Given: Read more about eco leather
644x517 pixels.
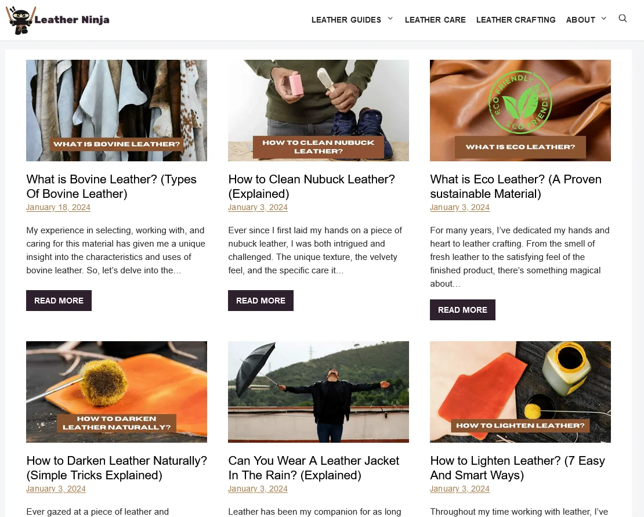Looking at the screenshot, I should (x=462, y=310).
